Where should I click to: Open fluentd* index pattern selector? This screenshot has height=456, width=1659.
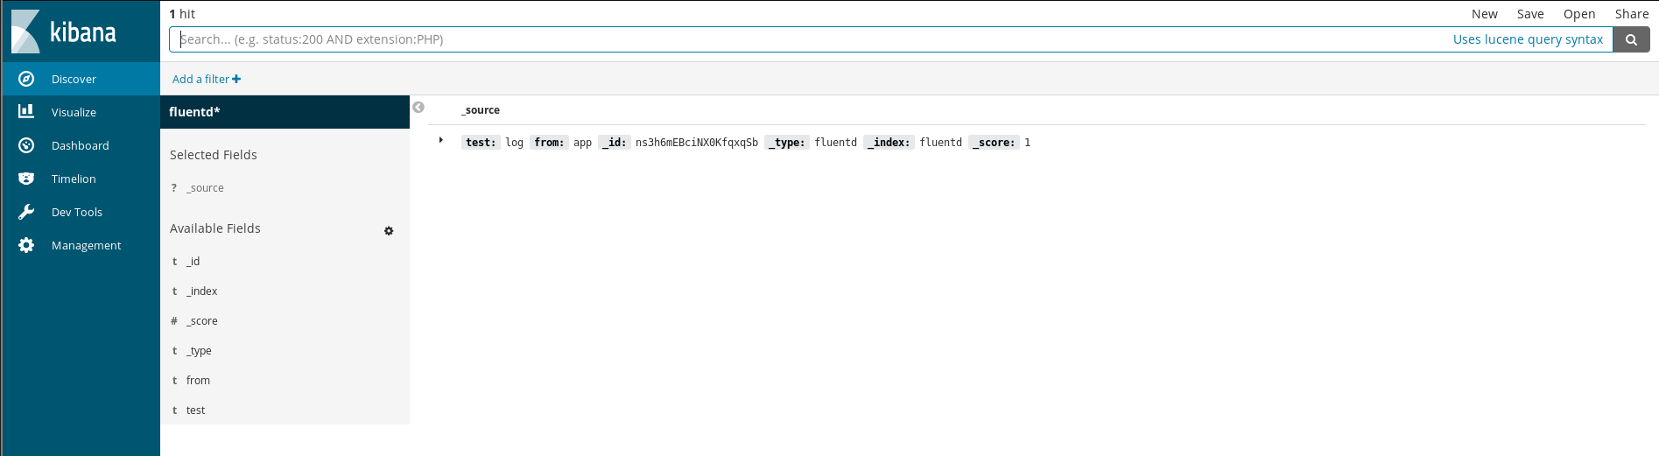[285, 112]
